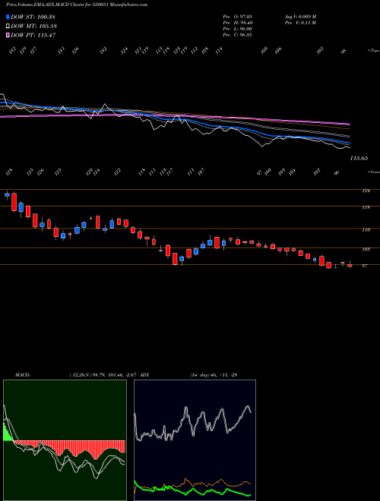Click the 120 value in the Lows row
Viewport: 380px width, 501px height.
[x=90, y=172]
